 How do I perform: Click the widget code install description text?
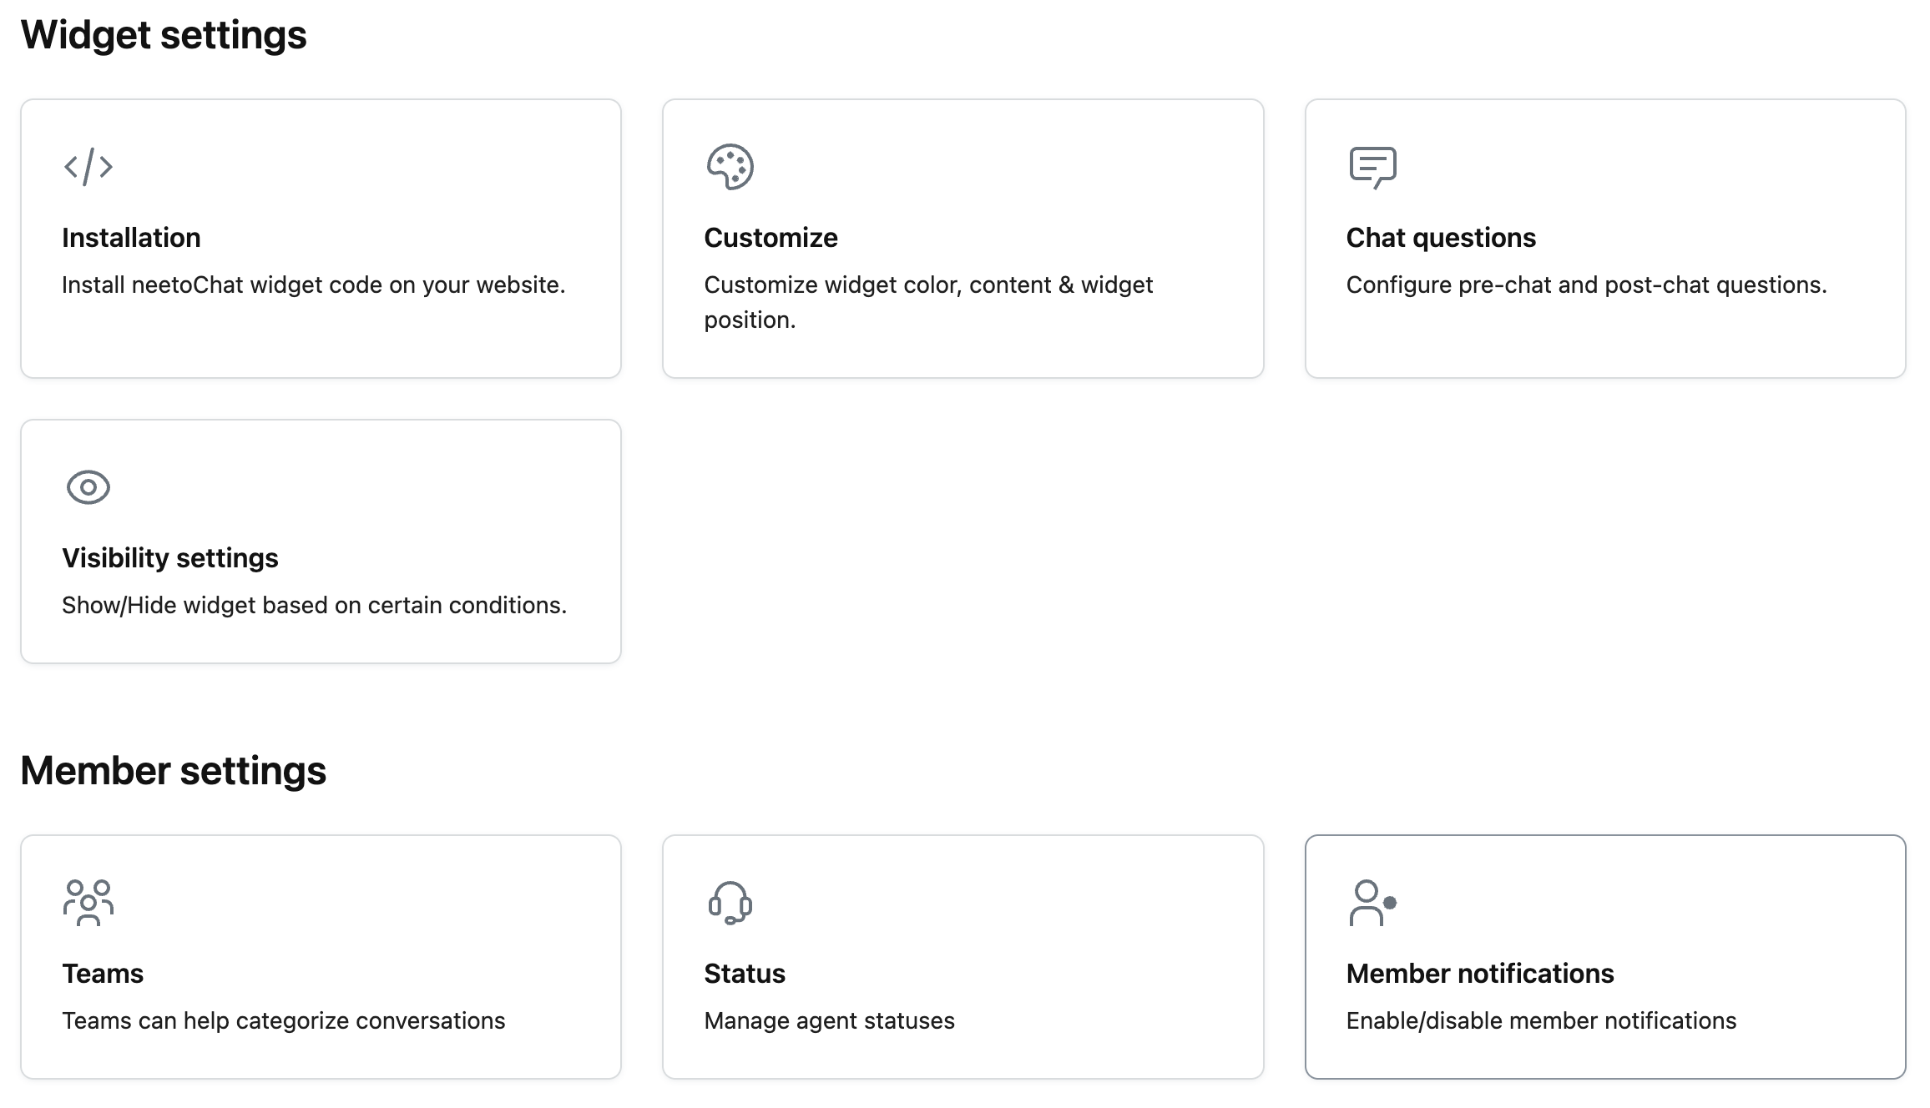314,285
